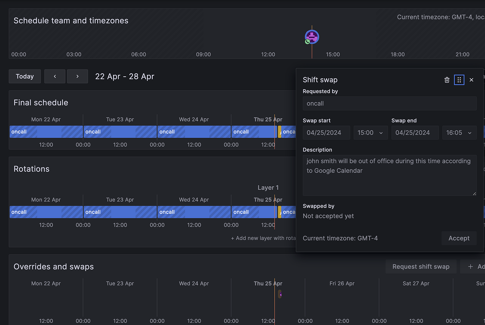Click the plus icon next to Request shift swap
Screen dimensions: 485x325
tap(470, 266)
